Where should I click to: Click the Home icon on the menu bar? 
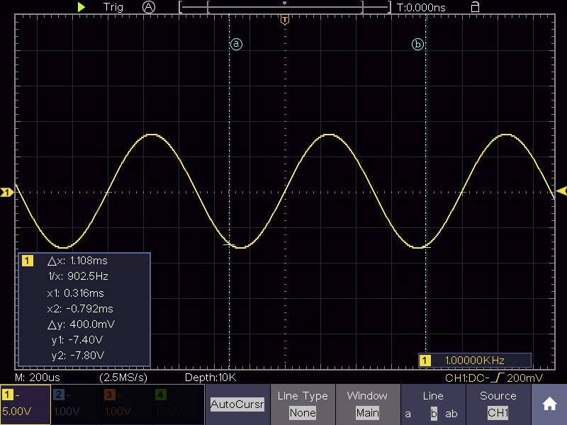[549, 404]
